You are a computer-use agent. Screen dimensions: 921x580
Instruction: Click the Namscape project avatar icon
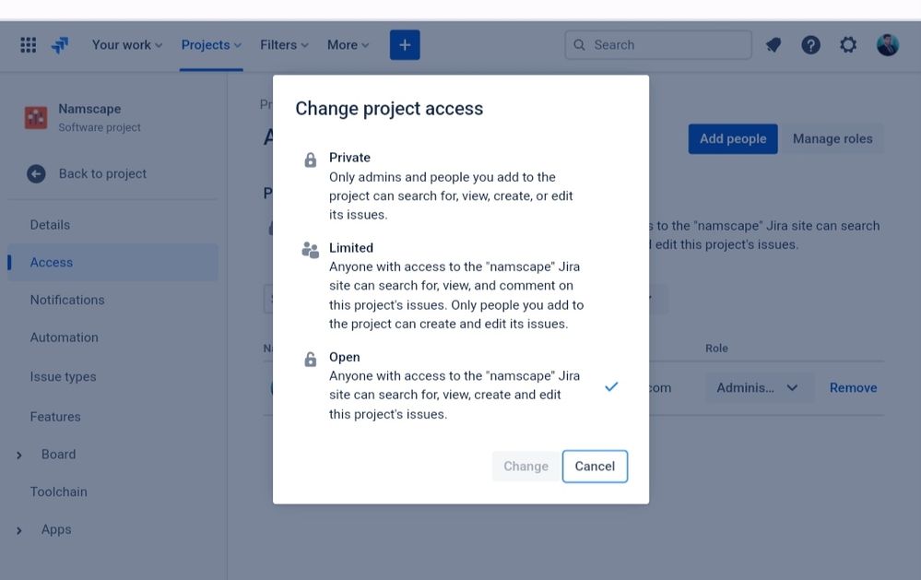(x=36, y=117)
